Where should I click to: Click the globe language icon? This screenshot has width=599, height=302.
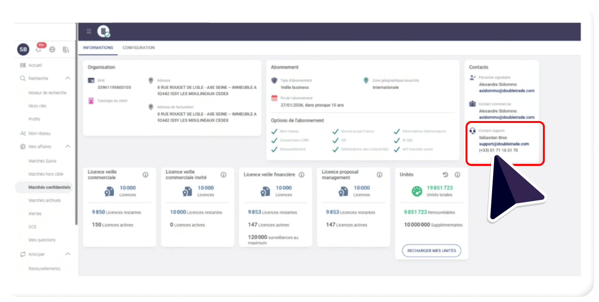click(52, 49)
